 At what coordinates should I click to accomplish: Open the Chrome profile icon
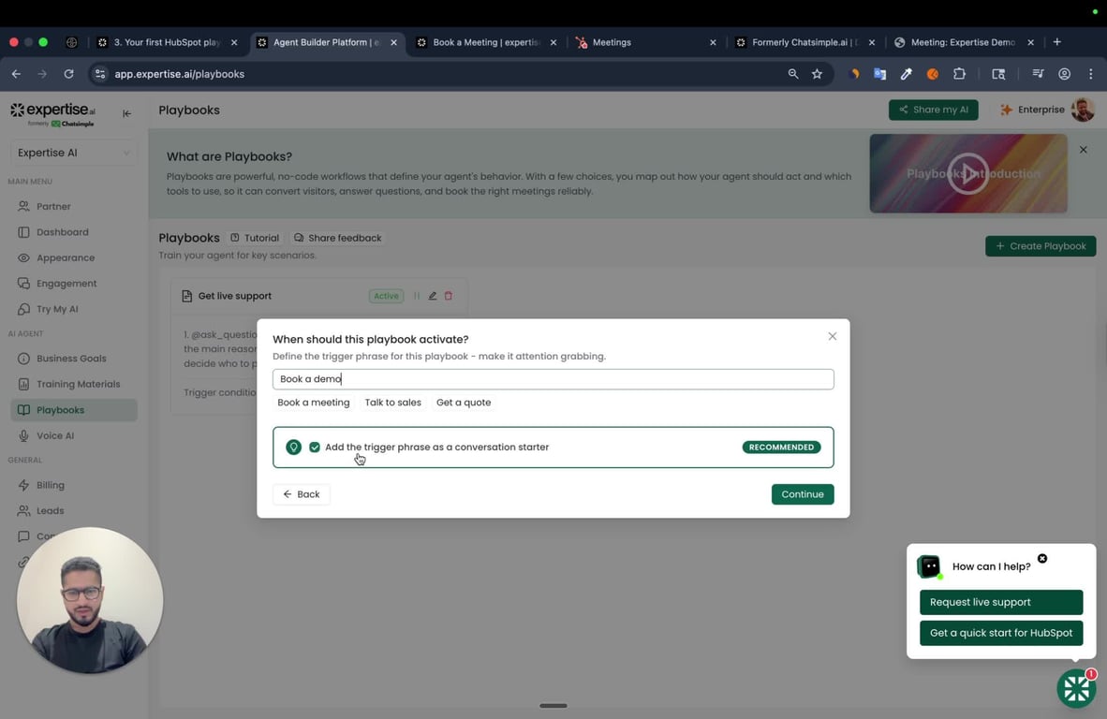coord(1064,73)
